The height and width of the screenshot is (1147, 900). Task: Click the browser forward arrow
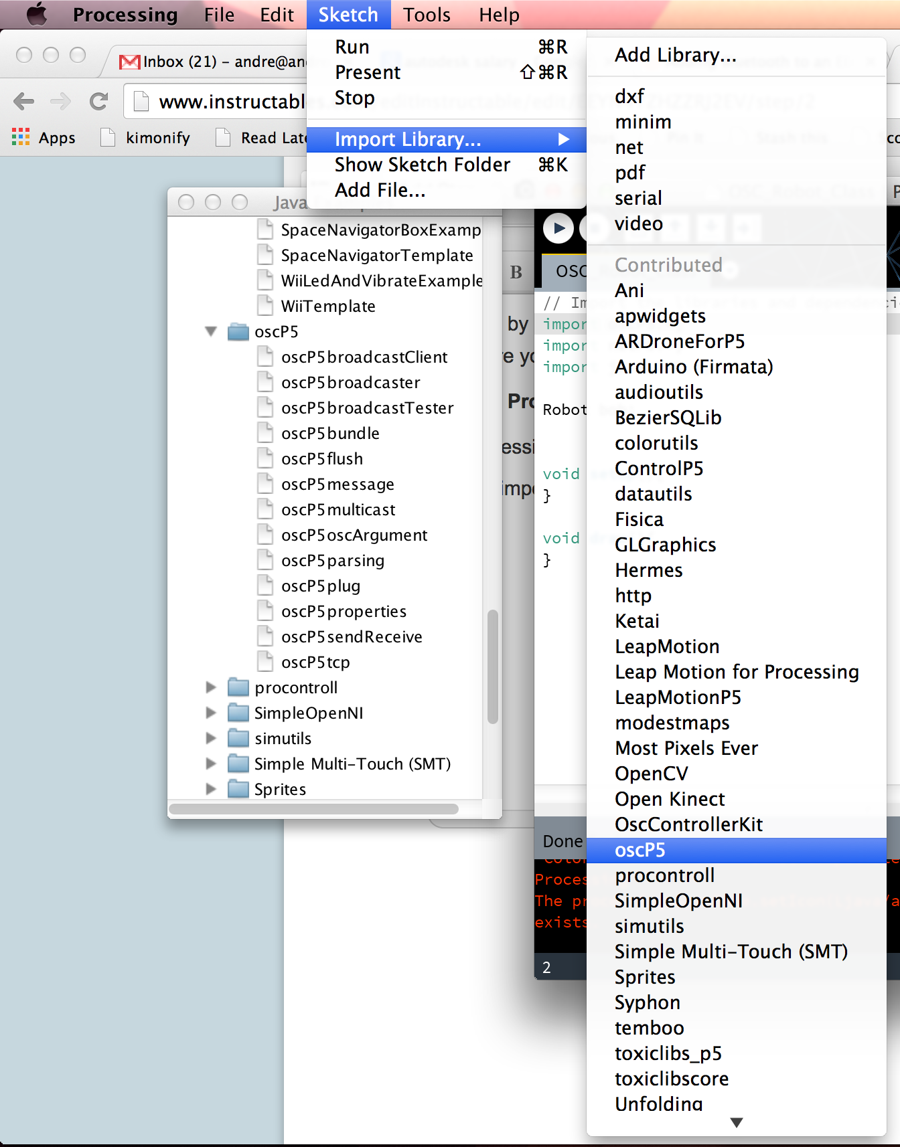61,101
